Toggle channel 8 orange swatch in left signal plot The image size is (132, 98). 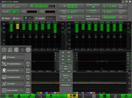58,93
